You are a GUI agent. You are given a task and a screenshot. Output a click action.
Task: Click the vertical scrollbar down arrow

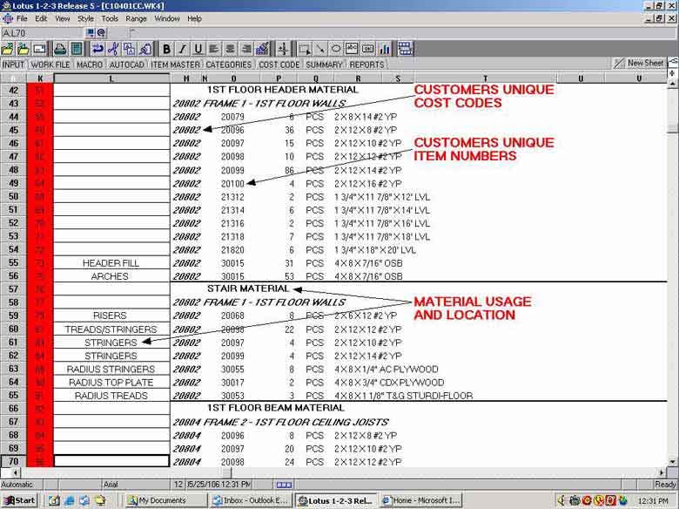pyautogui.click(x=672, y=461)
